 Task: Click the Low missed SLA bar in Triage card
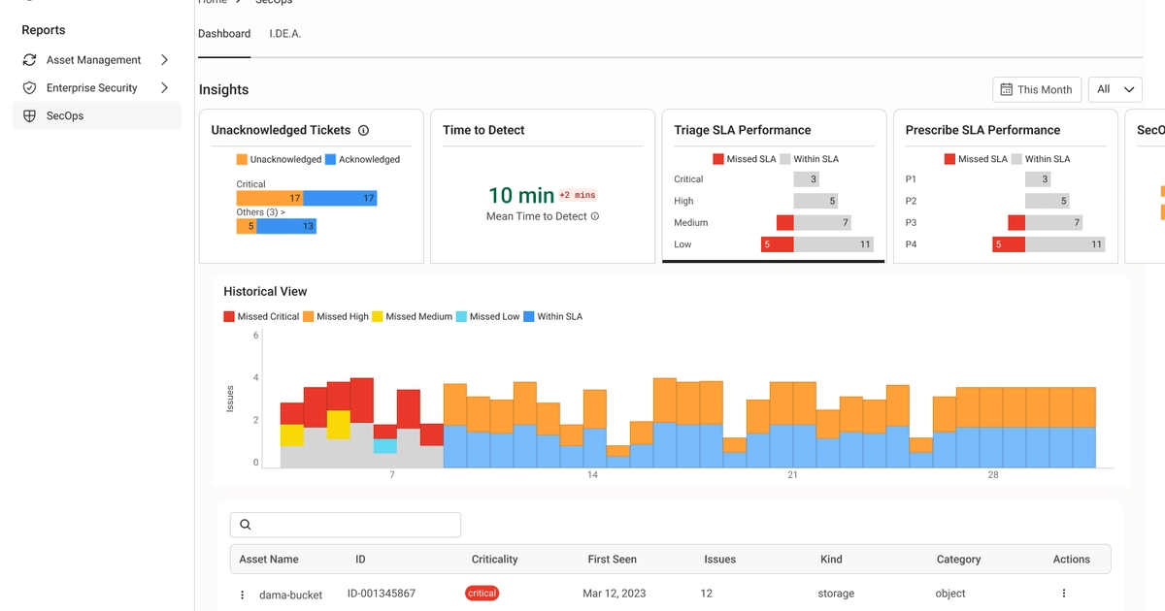(777, 244)
